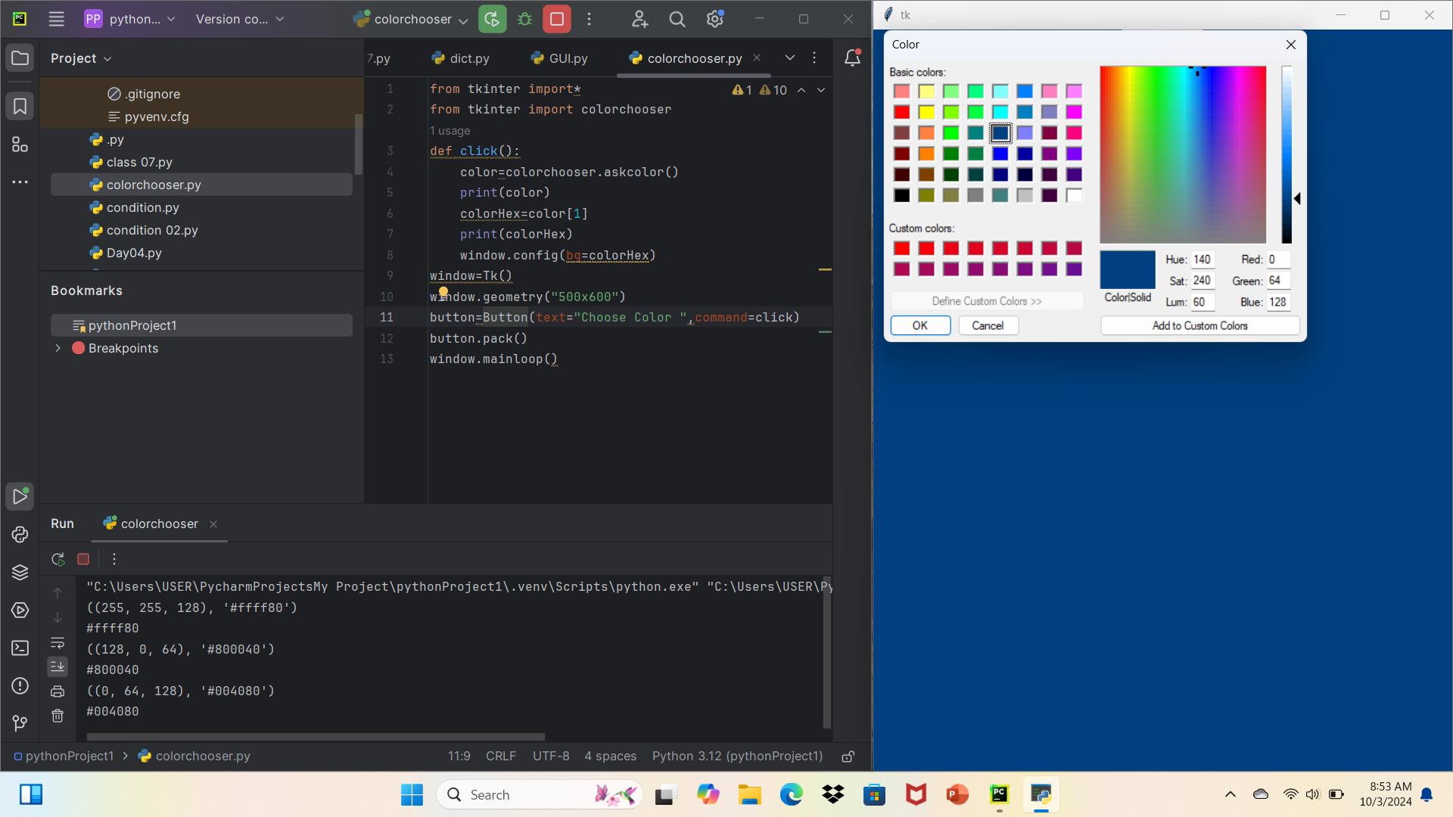Open the Run tool window icon
This screenshot has width=1453, height=817.
click(x=20, y=497)
